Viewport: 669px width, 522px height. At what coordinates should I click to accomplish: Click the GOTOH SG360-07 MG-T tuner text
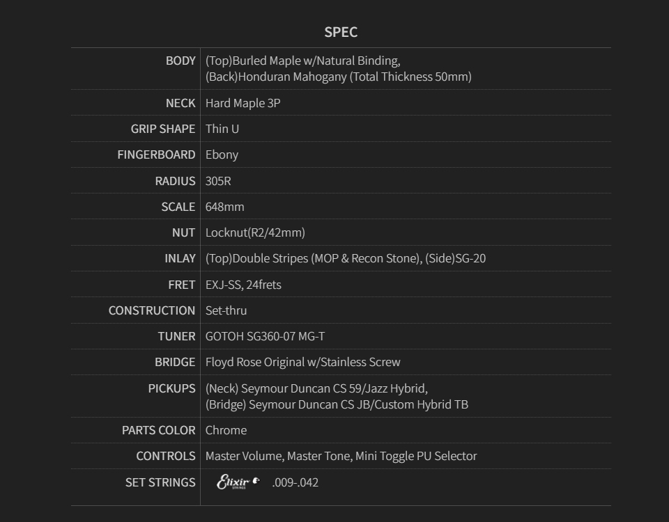point(265,336)
